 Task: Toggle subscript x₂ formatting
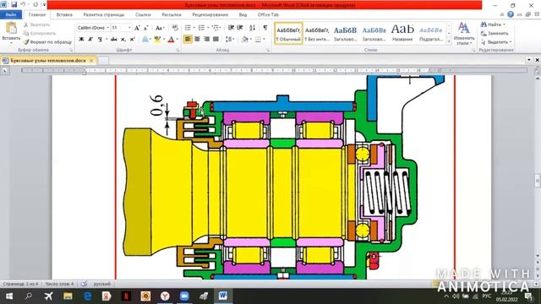click(x=123, y=40)
